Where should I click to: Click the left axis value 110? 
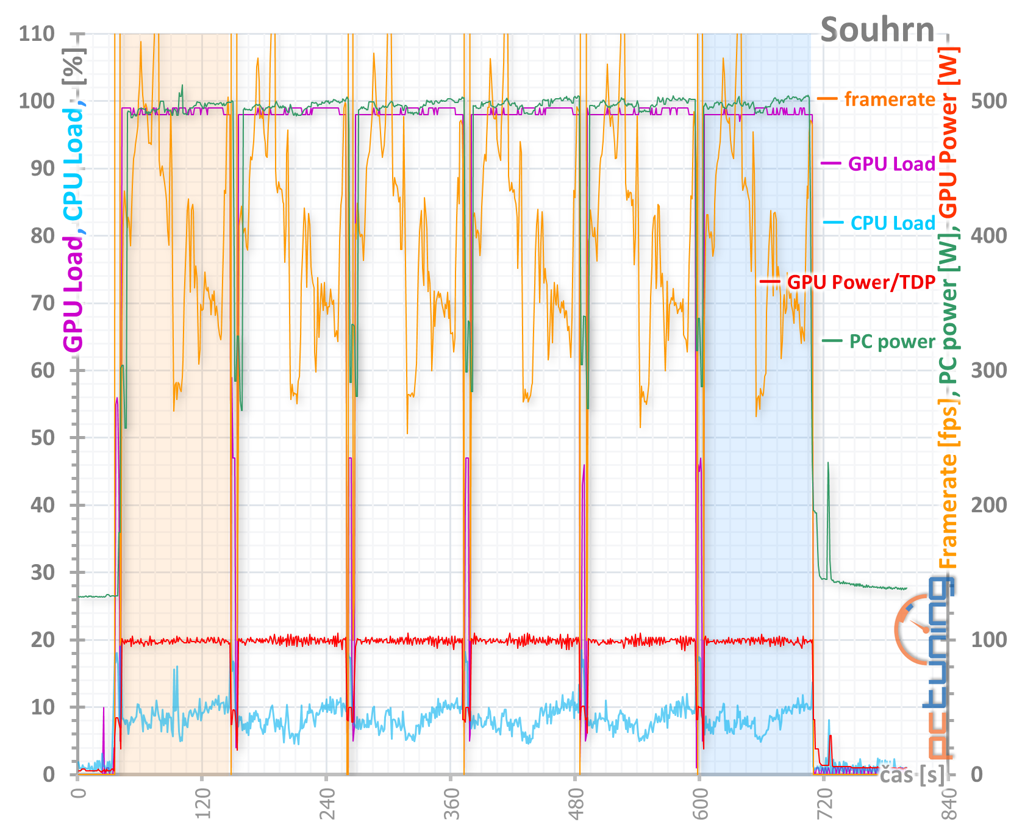tap(37, 34)
